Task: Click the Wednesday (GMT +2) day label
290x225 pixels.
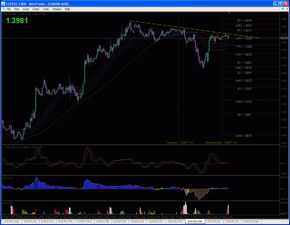Action: [221, 142]
